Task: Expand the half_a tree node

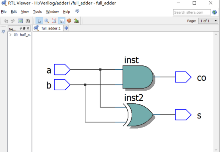Action: (x=10, y=35)
